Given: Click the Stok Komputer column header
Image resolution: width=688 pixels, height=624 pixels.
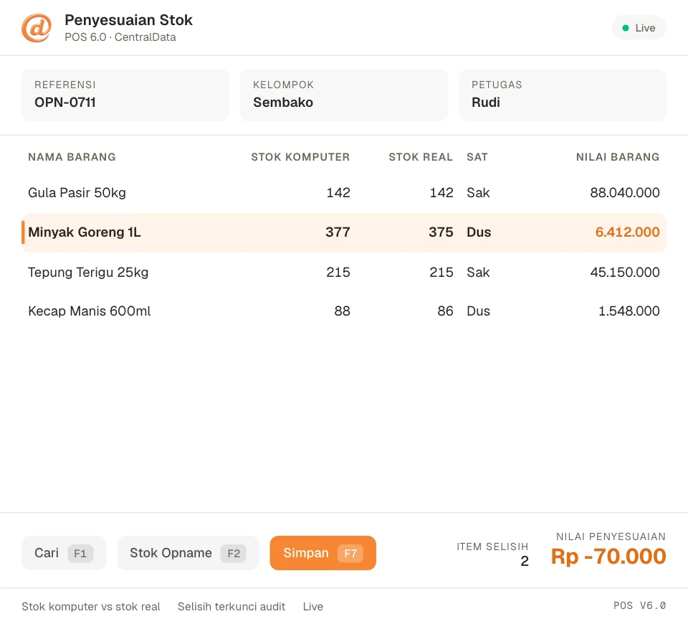Looking at the screenshot, I should (x=300, y=157).
